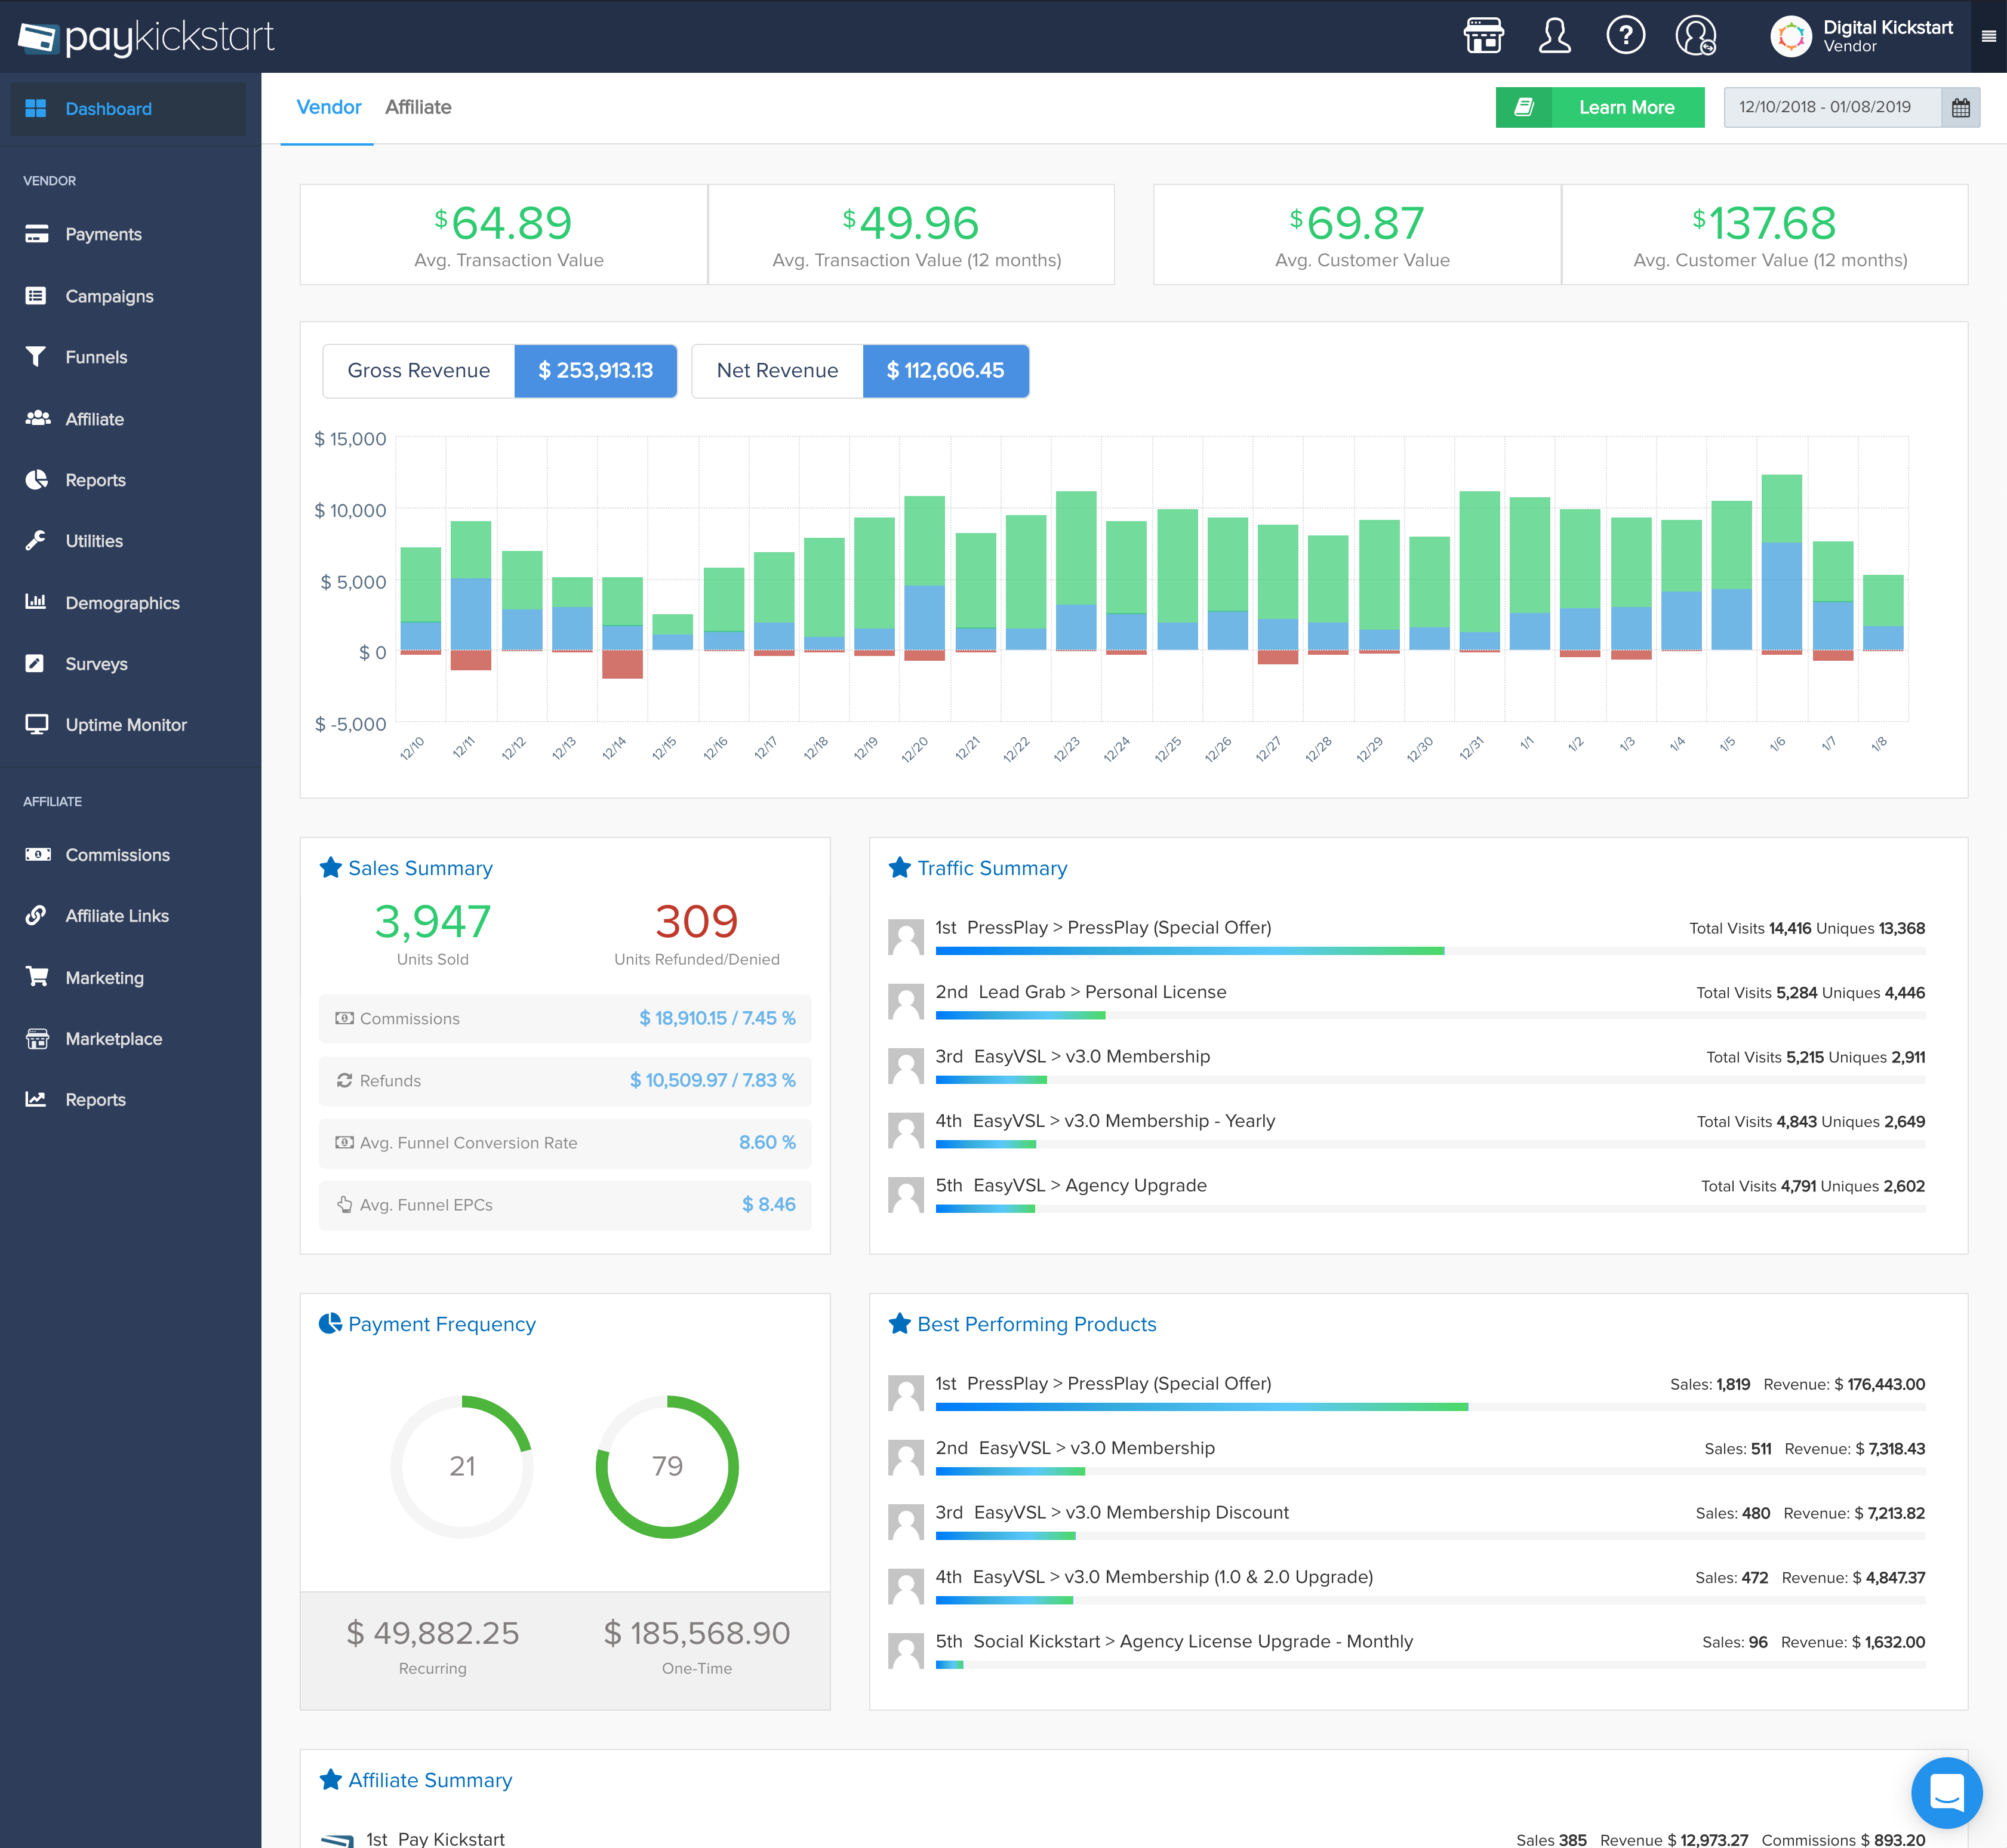Click the Marketing cart icon

pos(37,977)
